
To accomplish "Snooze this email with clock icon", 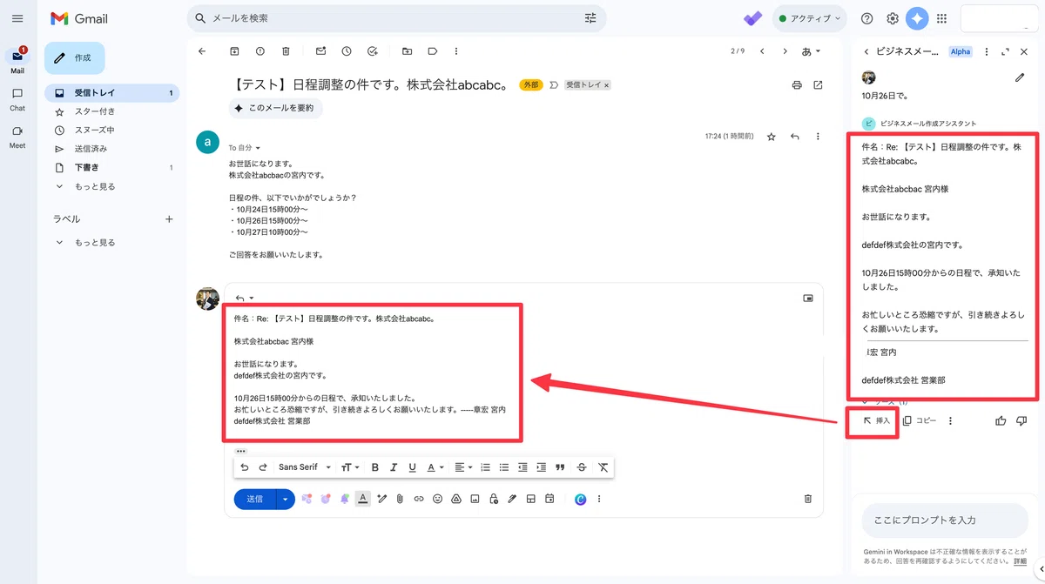I will click(347, 51).
